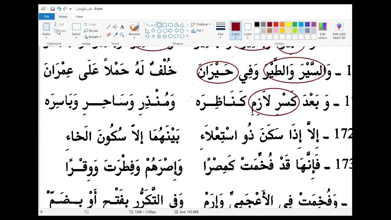Click the Crop button
This screenshot has height=220, width=391.
[x=90, y=24]
